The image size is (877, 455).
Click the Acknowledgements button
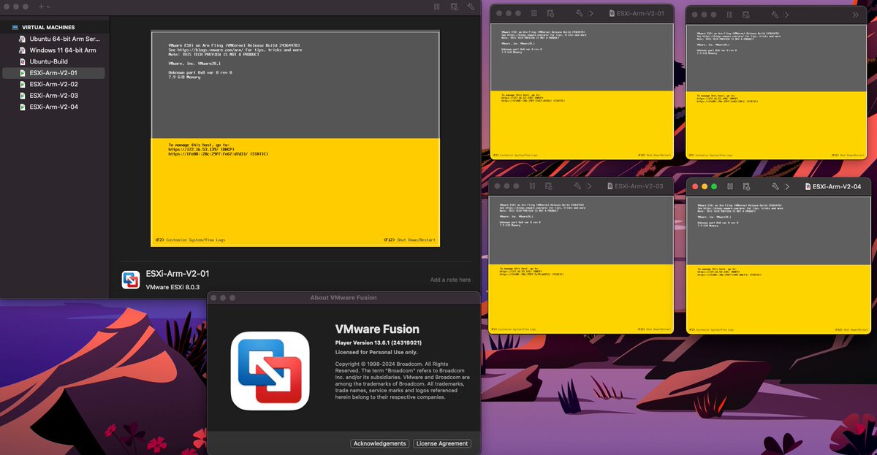(x=379, y=443)
